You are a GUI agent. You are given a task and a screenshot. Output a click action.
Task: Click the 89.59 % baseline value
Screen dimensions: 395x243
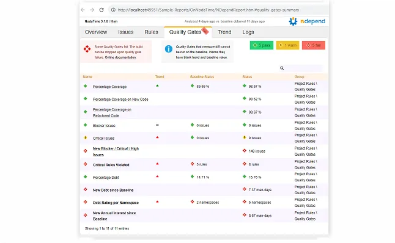(203, 87)
